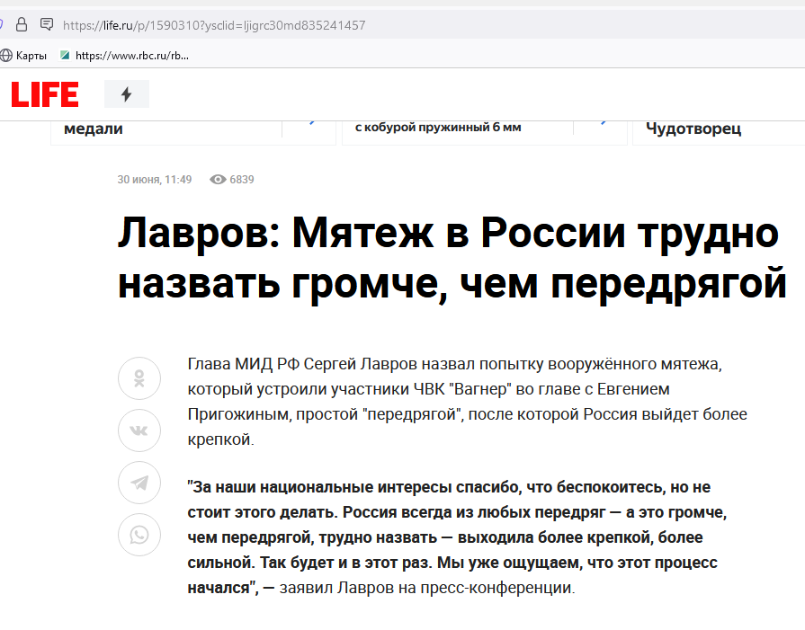Click the rbc.ru bookmark favicon
805x630 pixels.
coord(65,55)
